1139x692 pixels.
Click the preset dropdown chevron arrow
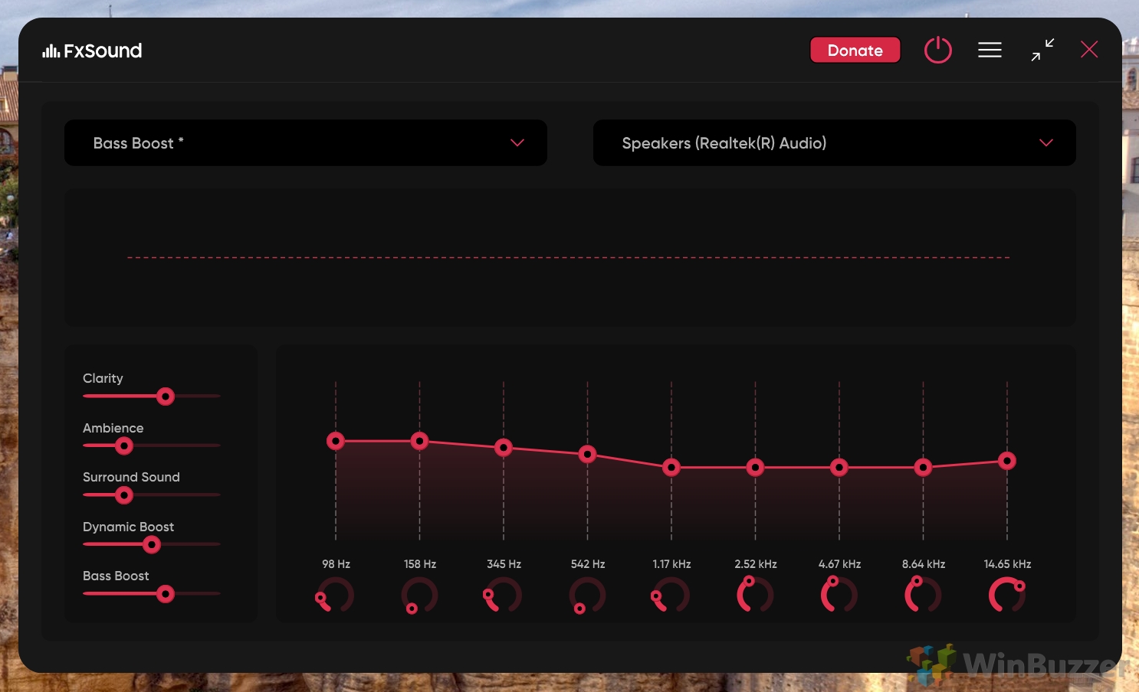click(517, 143)
